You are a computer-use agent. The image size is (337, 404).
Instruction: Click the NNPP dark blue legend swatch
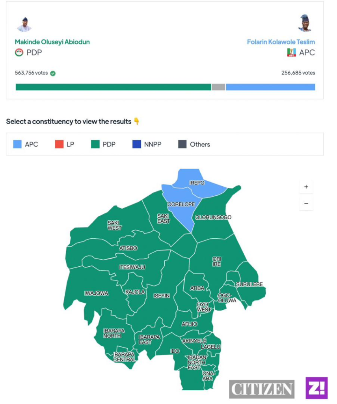(137, 144)
